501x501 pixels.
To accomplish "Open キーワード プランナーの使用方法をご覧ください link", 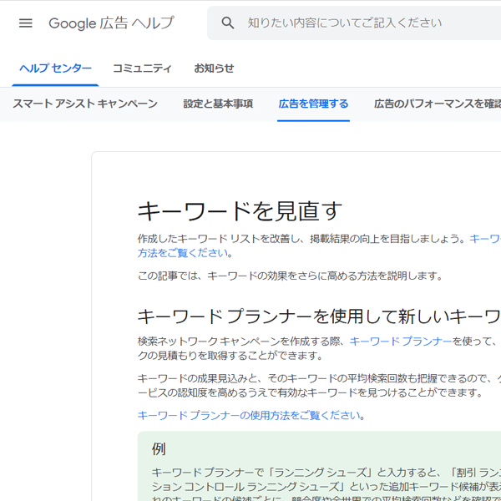I will (x=249, y=415).
